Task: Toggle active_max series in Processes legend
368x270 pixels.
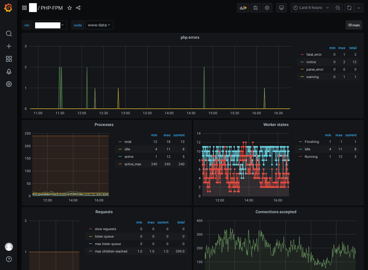Action: 133,164
